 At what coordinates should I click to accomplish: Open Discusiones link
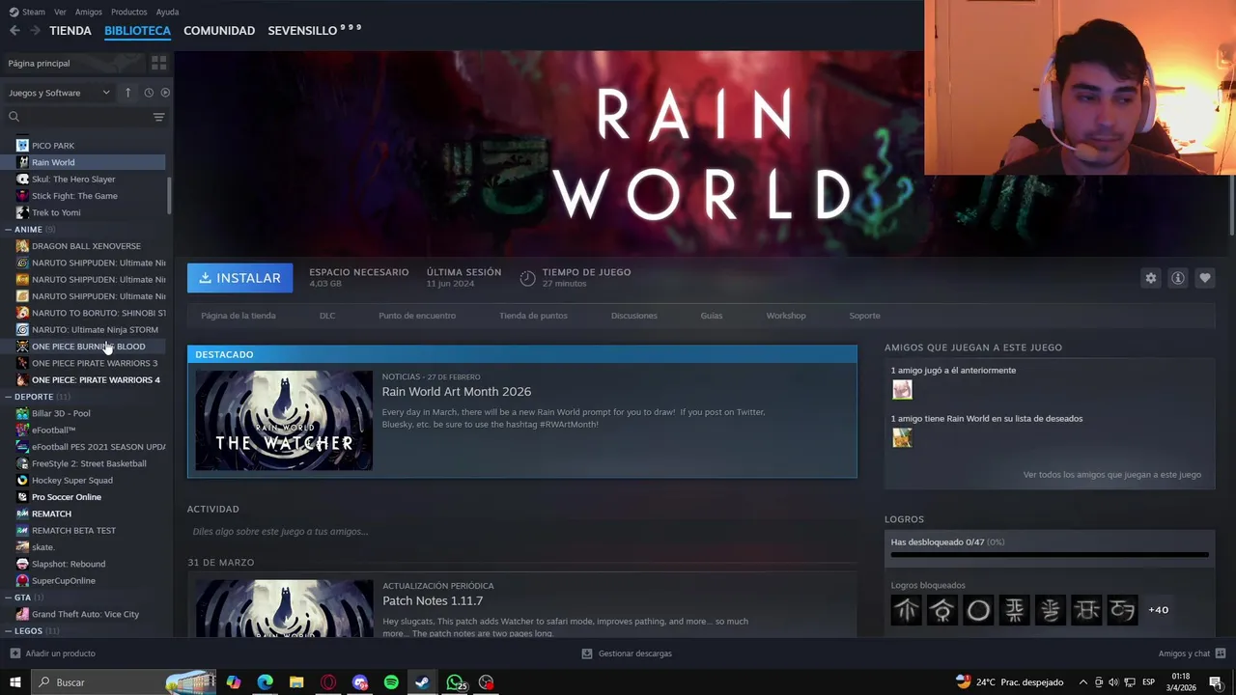(633, 316)
